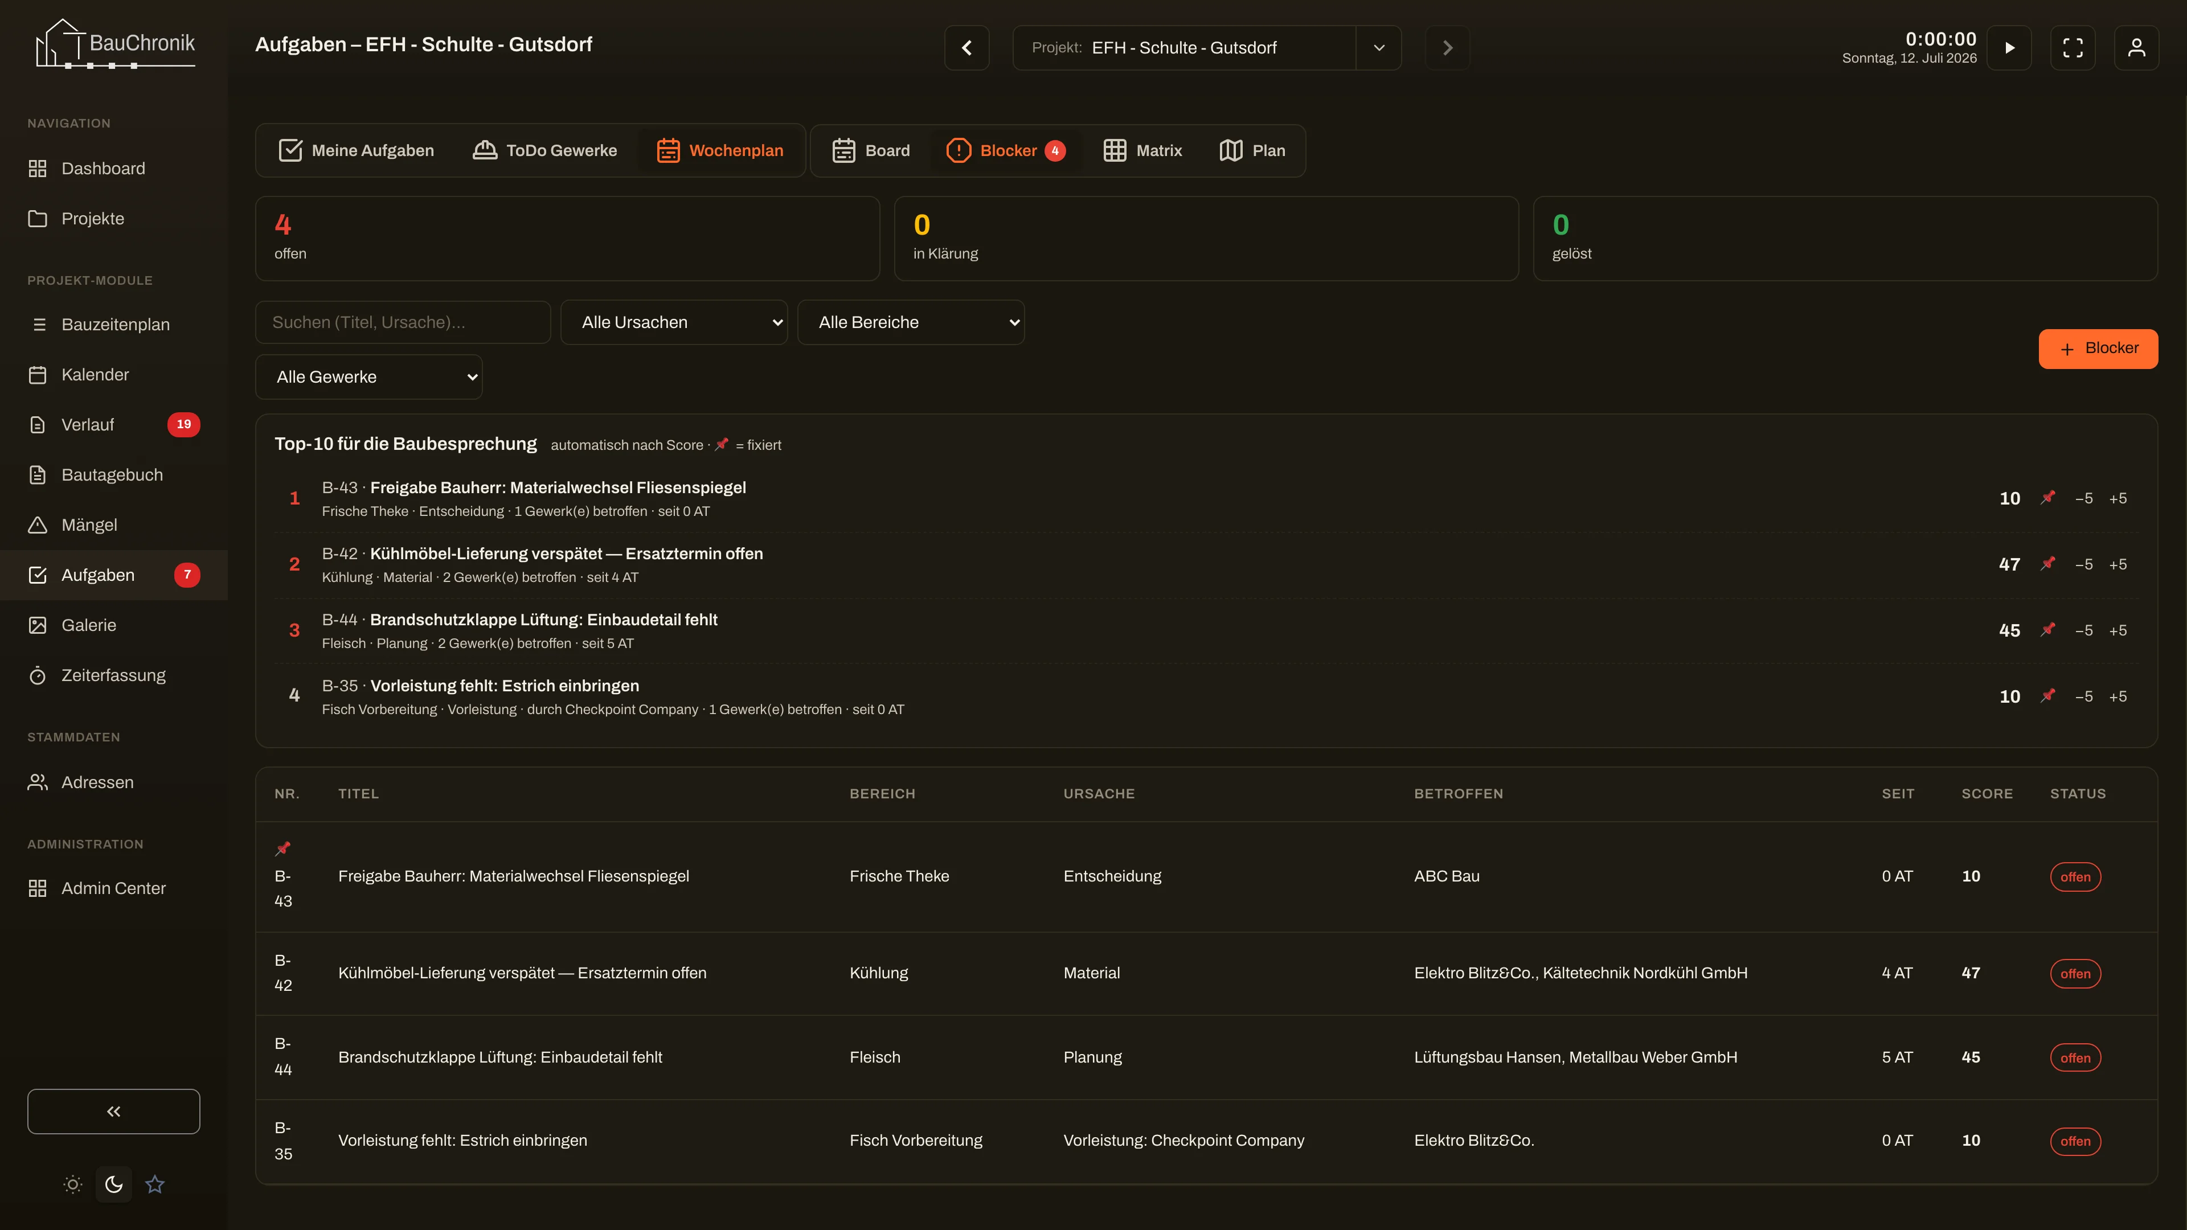Toggle pin for B-42 in Top-10
This screenshot has height=1230, width=2187.
click(2049, 564)
